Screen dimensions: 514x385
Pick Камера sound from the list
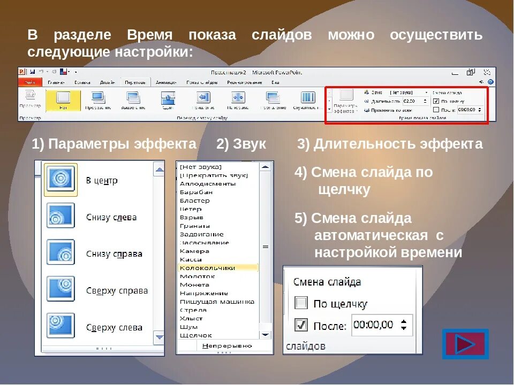click(218, 251)
